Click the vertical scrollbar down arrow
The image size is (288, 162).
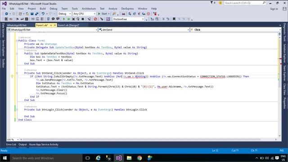click(279, 136)
